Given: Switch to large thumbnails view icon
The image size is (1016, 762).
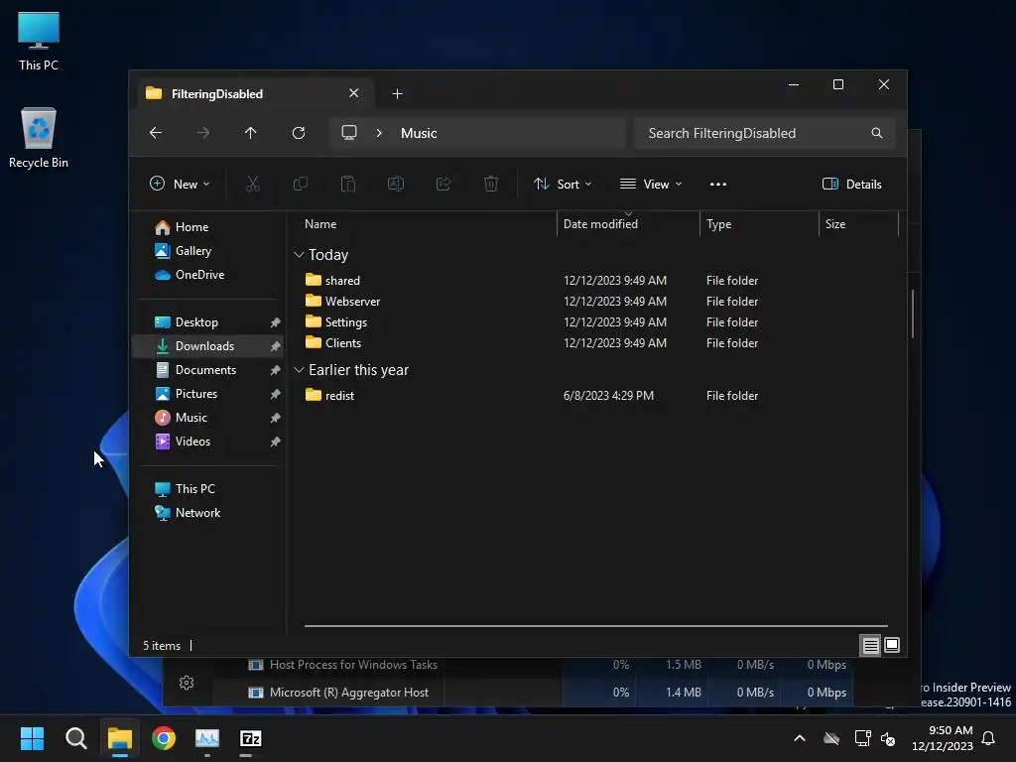Looking at the screenshot, I should [892, 645].
